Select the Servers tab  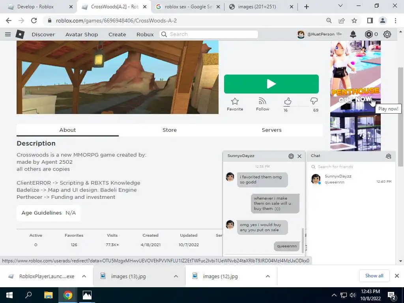click(271, 130)
